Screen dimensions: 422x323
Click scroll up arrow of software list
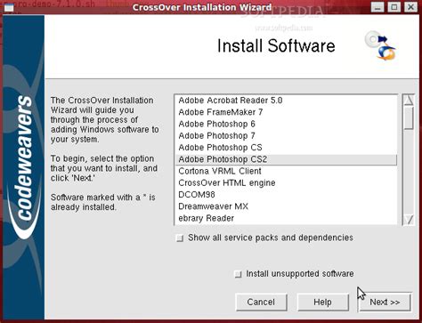tap(409, 101)
